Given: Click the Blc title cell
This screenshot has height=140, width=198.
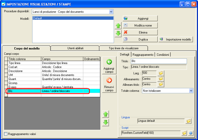Looking at the screenshot, I should 24,91.
